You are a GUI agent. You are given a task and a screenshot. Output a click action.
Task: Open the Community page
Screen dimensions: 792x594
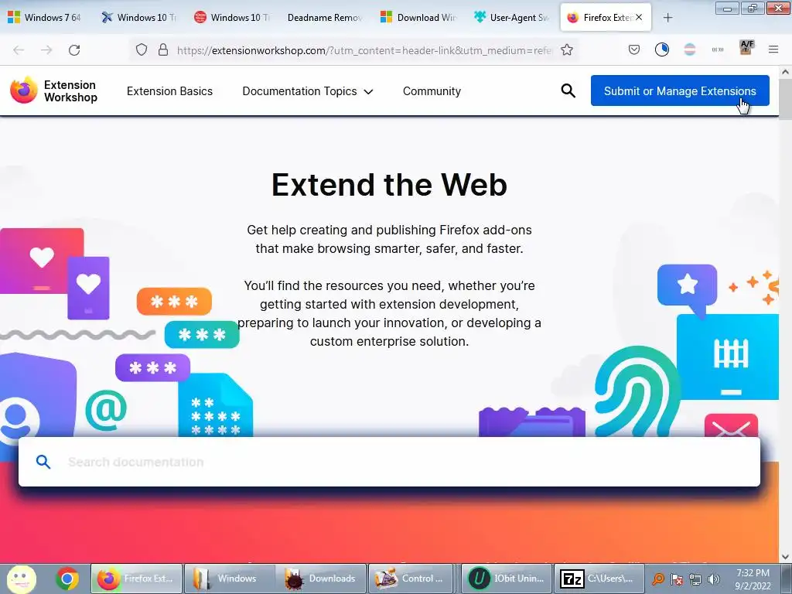click(432, 91)
